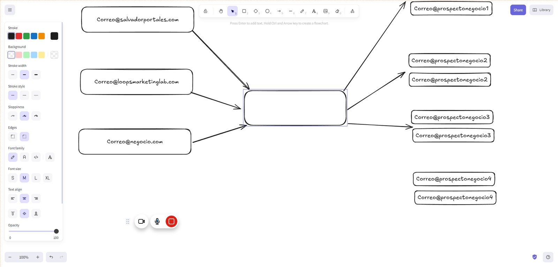558x267 pixels.
Task: Switch edges to sharp corners
Action: [x=13, y=136]
